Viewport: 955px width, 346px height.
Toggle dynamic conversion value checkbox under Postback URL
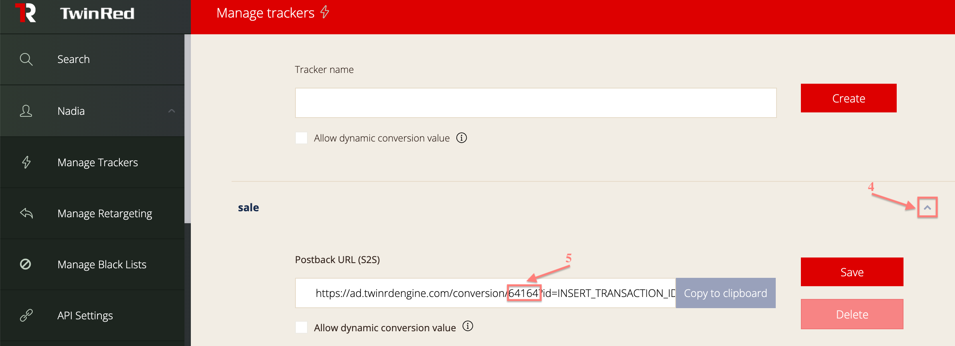pyautogui.click(x=301, y=327)
